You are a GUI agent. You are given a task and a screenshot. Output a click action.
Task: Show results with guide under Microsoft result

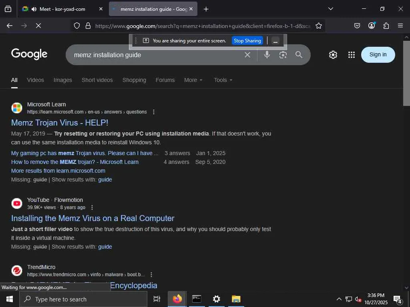pos(105,180)
